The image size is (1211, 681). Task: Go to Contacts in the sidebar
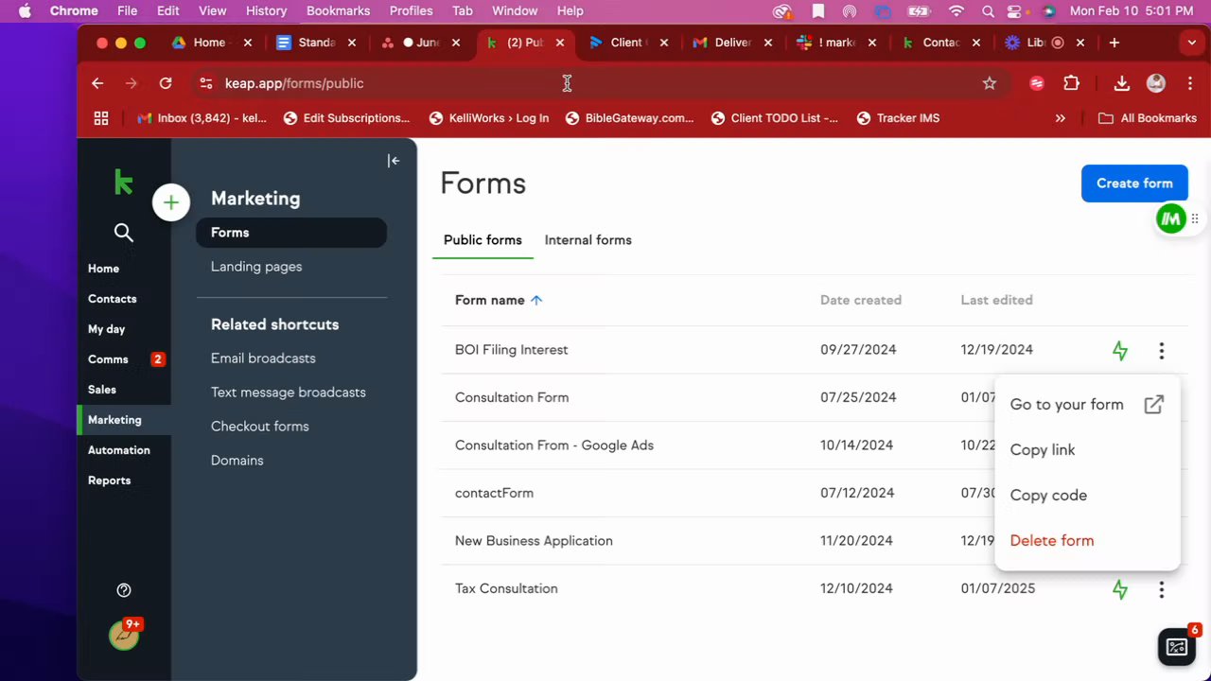(x=113, y=299)
